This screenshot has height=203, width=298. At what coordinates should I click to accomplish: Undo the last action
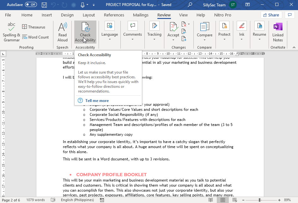coord(53,5)
